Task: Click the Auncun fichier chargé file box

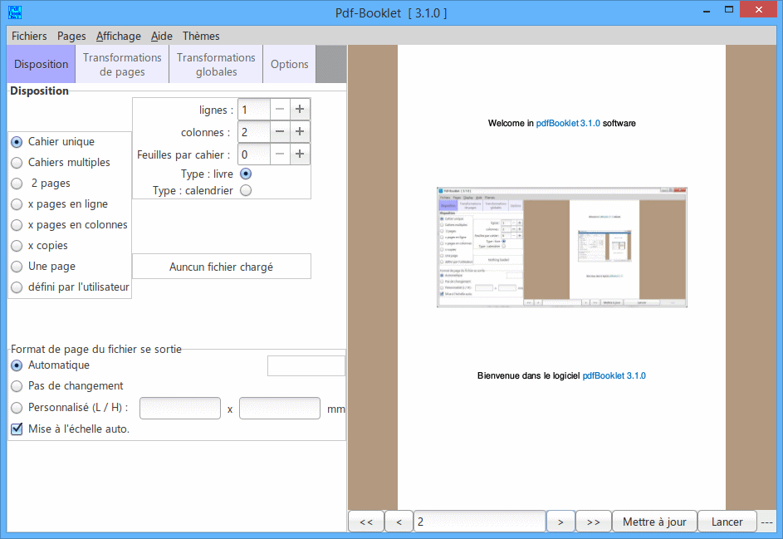Action: click(221, 267)
